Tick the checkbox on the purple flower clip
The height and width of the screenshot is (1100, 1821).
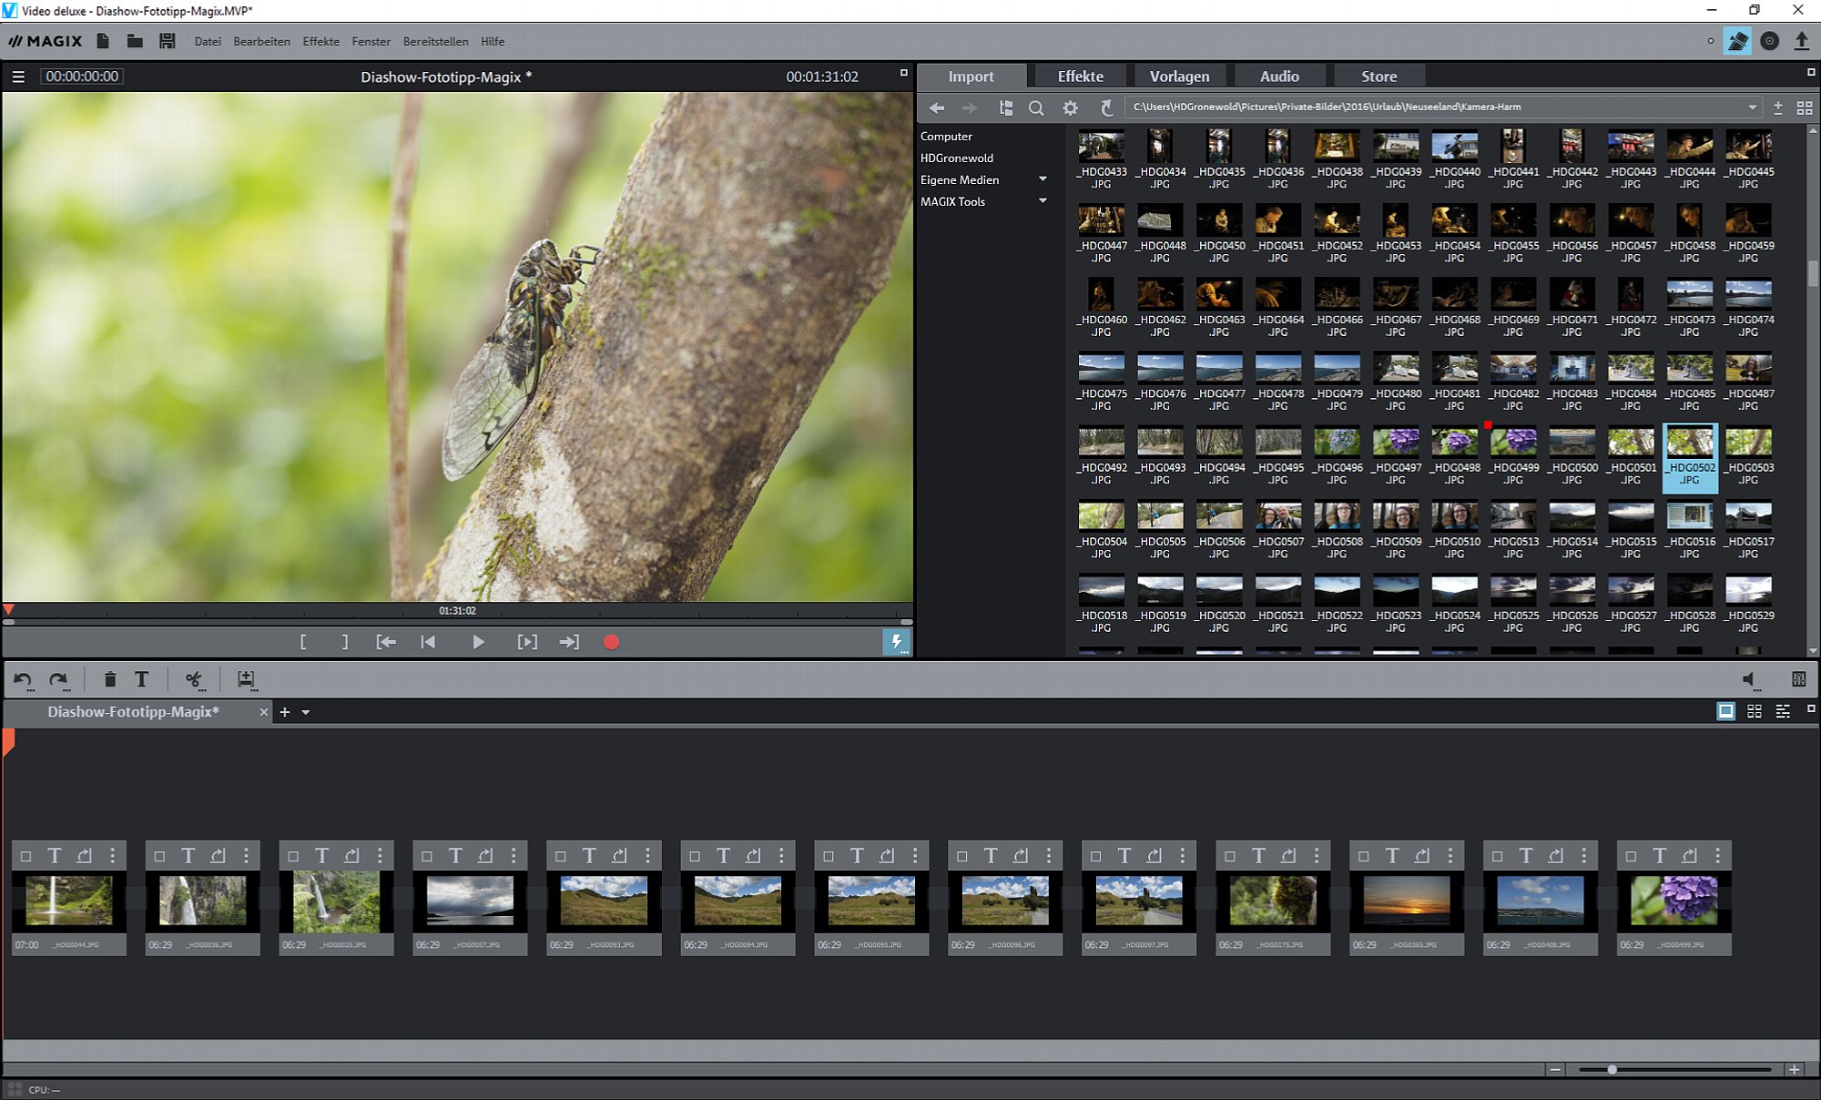coord(1631,856)
